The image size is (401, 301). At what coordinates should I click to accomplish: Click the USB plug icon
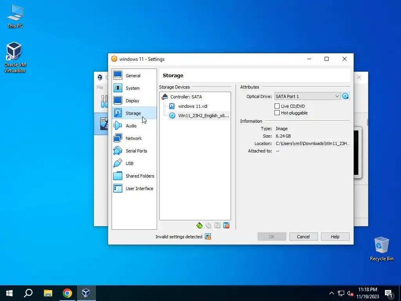point(117,163)
